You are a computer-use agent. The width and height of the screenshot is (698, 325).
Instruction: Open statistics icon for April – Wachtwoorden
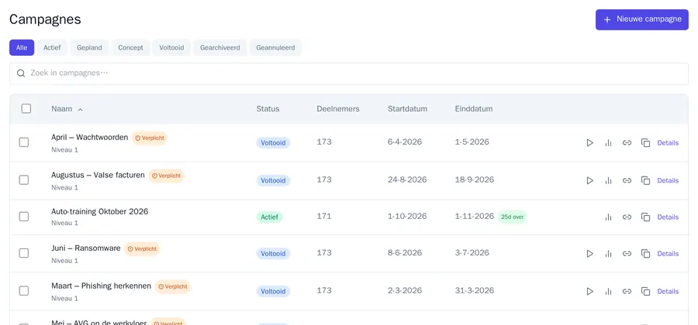609,143
